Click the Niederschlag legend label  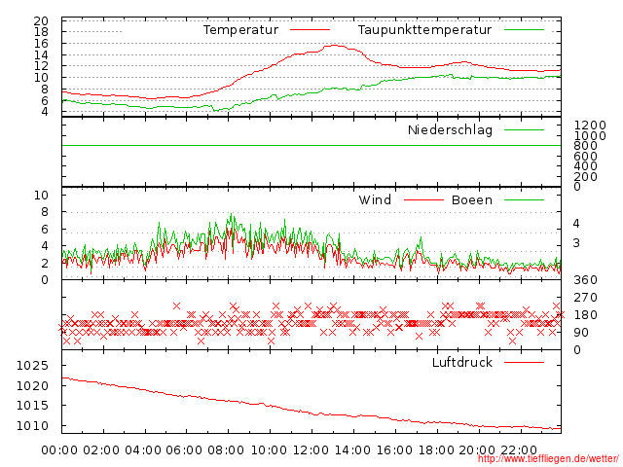(x=450, y=129)
